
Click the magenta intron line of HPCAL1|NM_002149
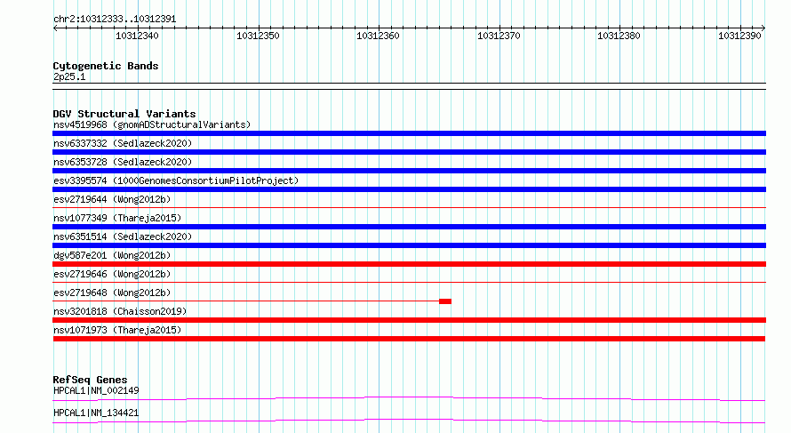pyautogui.click(x=409, y=398)
